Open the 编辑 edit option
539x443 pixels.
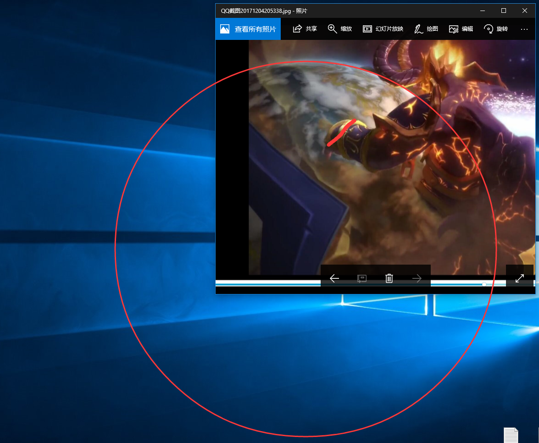[461, 29]
